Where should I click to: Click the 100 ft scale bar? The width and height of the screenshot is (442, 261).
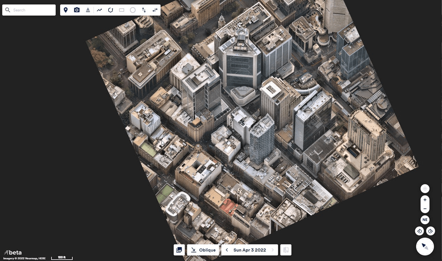tap(62, 258)
